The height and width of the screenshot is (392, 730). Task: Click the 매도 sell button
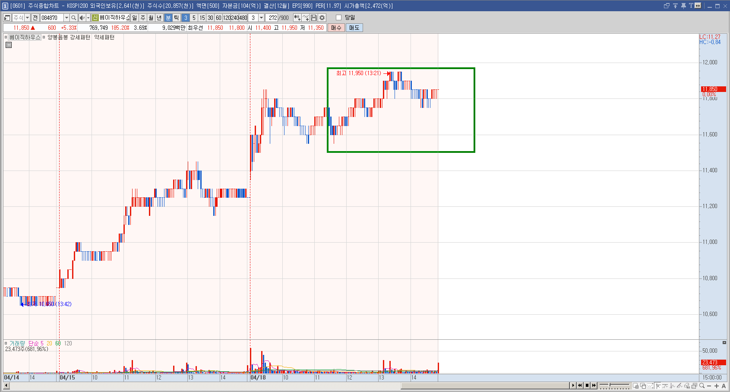click(x=354, y=28)
